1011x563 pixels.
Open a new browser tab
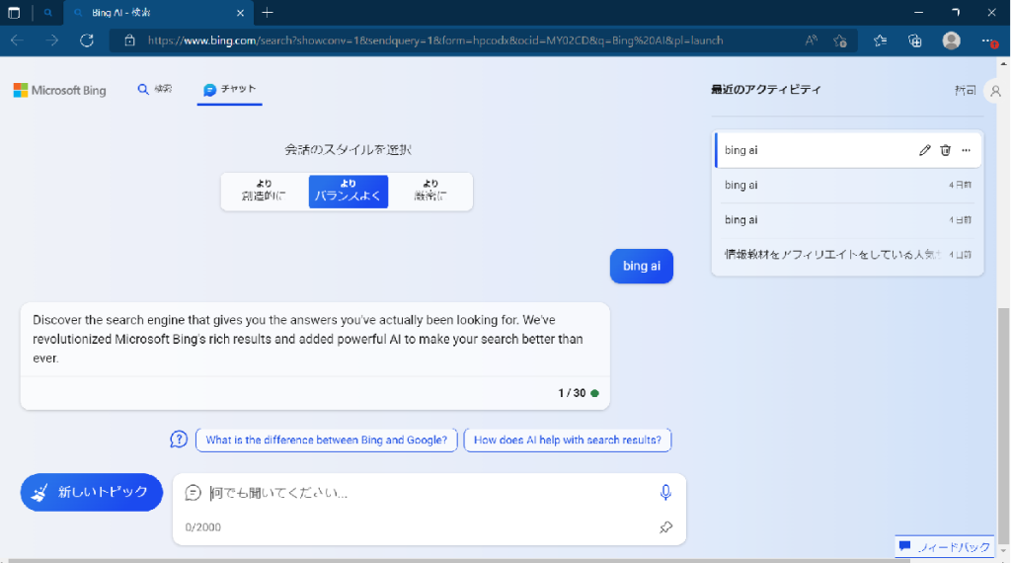tap(268, 12)
